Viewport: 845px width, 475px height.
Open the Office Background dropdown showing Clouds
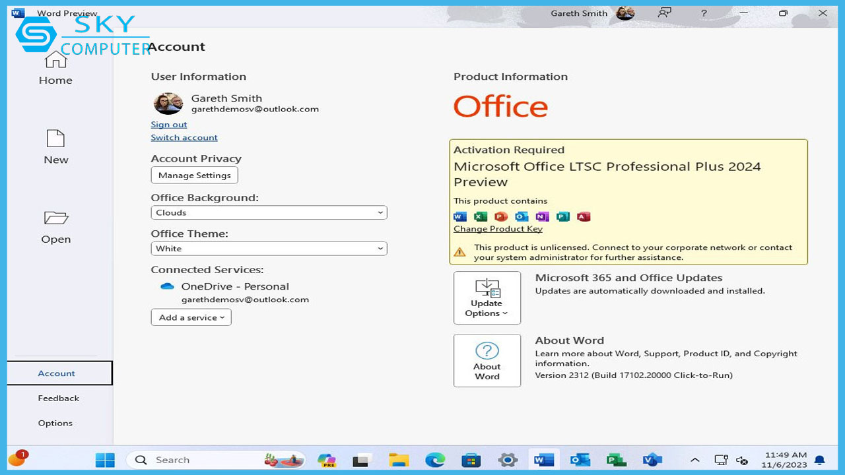[269, 212]
